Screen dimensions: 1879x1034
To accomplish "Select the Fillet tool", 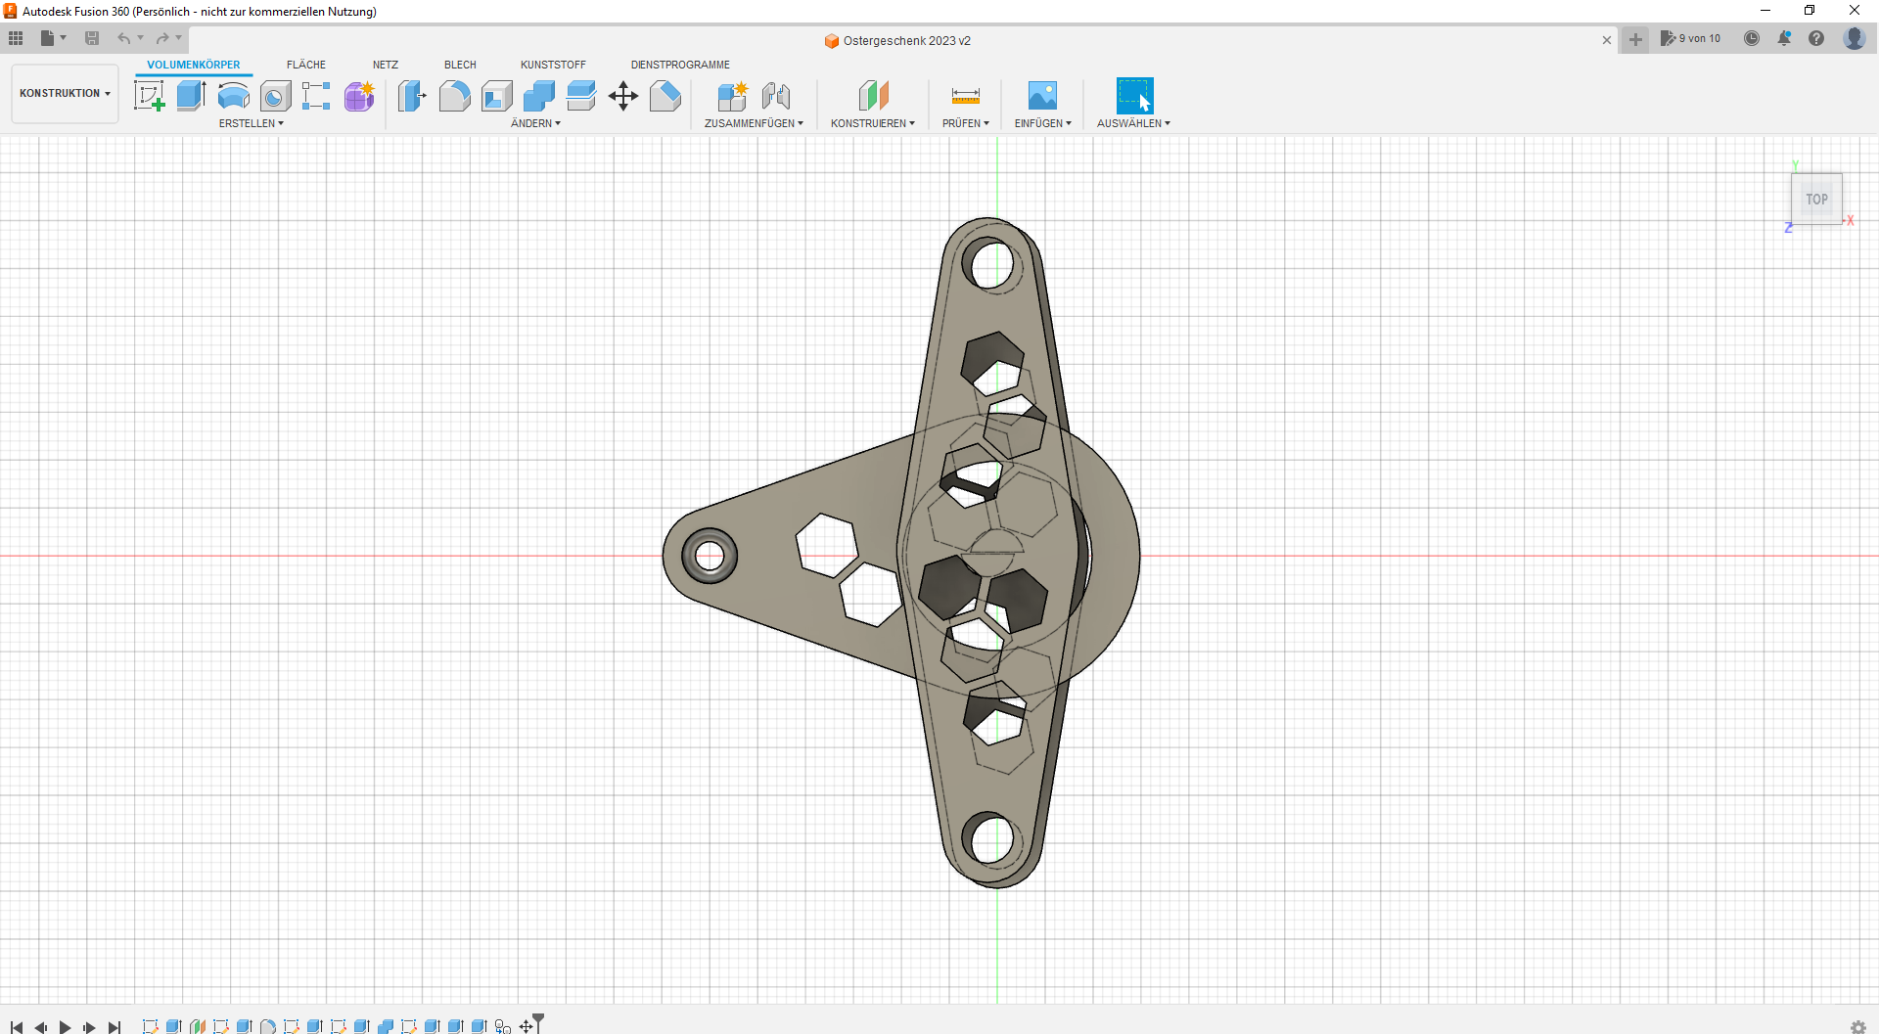I will (x=455, y=96).
